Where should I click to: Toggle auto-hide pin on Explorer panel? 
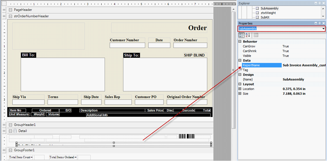click(320, 3)
